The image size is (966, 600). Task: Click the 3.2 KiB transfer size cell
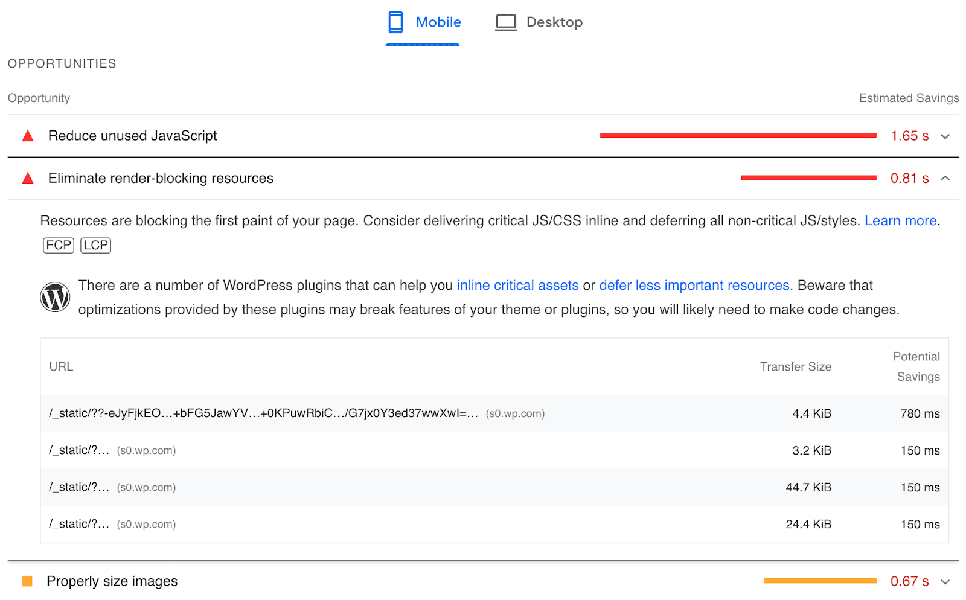[812, 450]
